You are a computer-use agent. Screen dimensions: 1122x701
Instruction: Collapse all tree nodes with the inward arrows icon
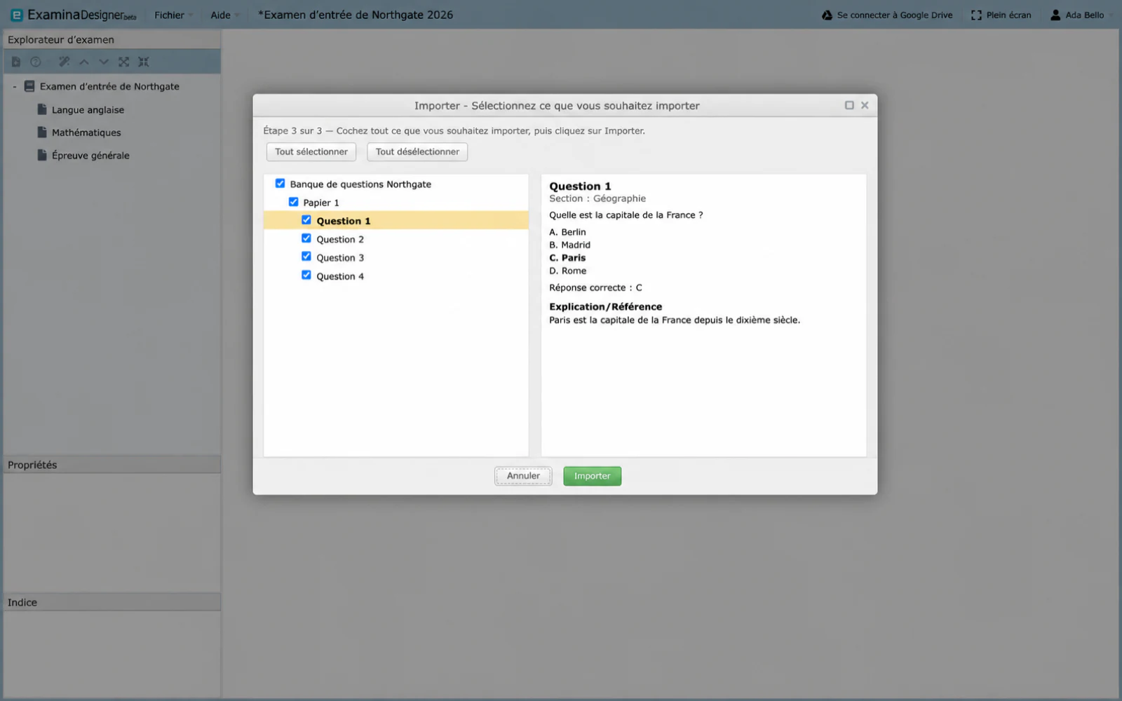coord(144,62)
